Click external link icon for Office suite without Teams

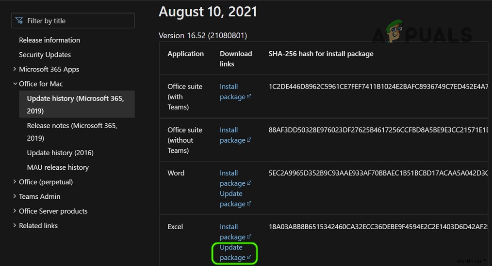(249, 140)
